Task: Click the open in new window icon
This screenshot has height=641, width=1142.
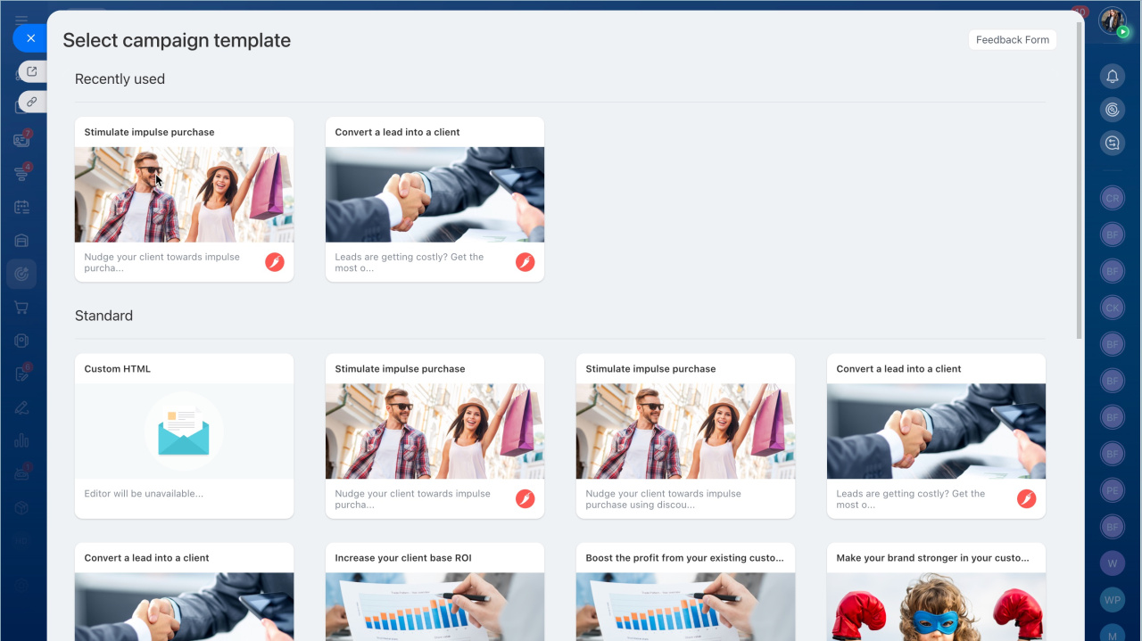Action: click(x=32, y=72)
